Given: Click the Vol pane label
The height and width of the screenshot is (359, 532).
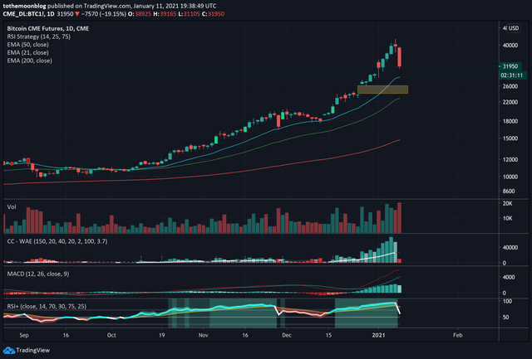Looking at the screenshot, I should 12,206.
